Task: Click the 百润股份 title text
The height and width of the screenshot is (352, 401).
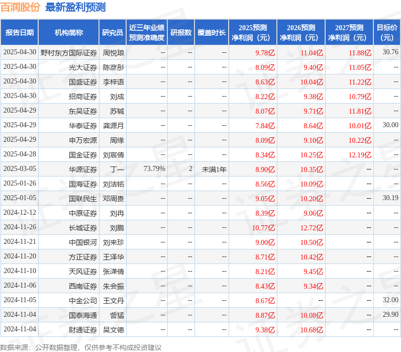Action: pyautogui.click(x=20, y=7)
